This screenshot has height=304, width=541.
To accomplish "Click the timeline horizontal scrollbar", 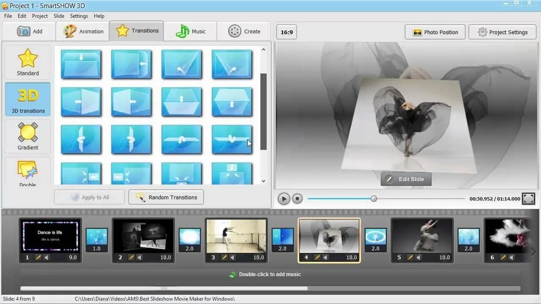I will pyautogui.click(x=164, y=289).
